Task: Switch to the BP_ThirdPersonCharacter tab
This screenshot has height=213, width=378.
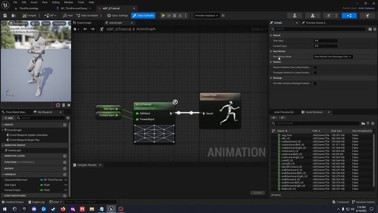Action: coord(73,8)
